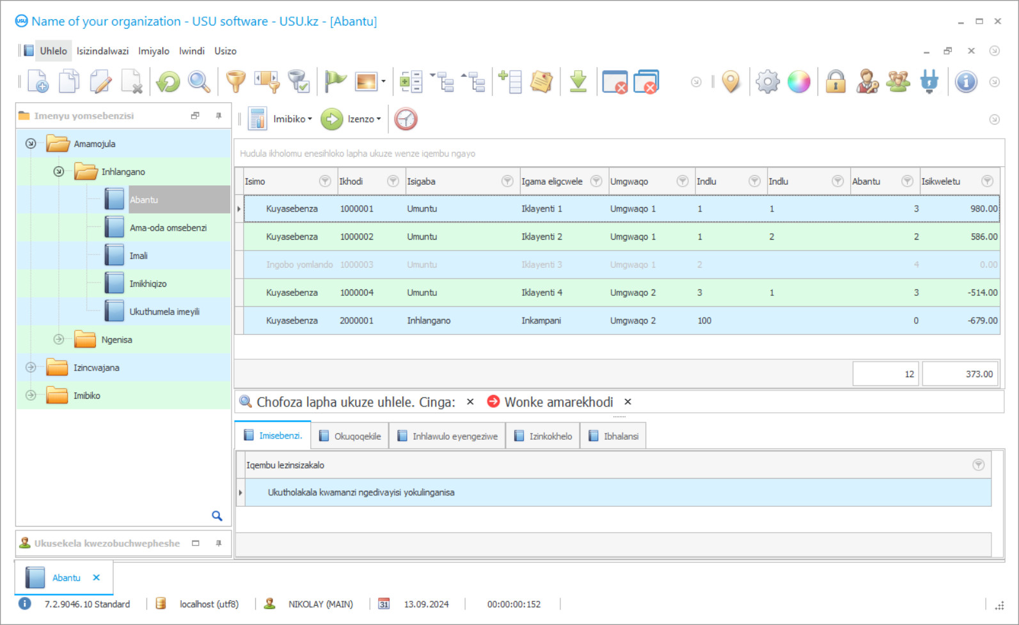Switch to Inhlawulo eyengeziwe tab
The width and height of the screenshot is (1019, 625).
(x=447, y=436)
